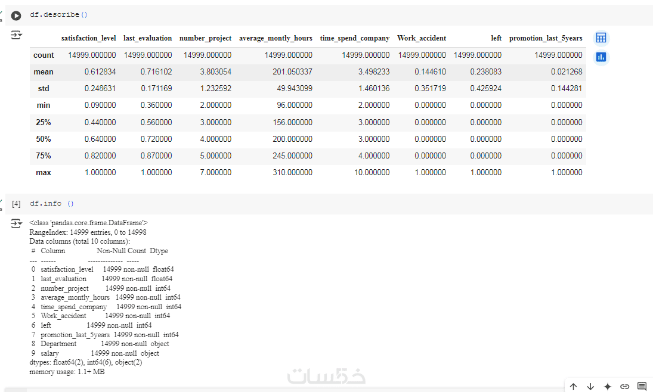
Task: Click the min value 96.000000
Action: click(295, 105)
